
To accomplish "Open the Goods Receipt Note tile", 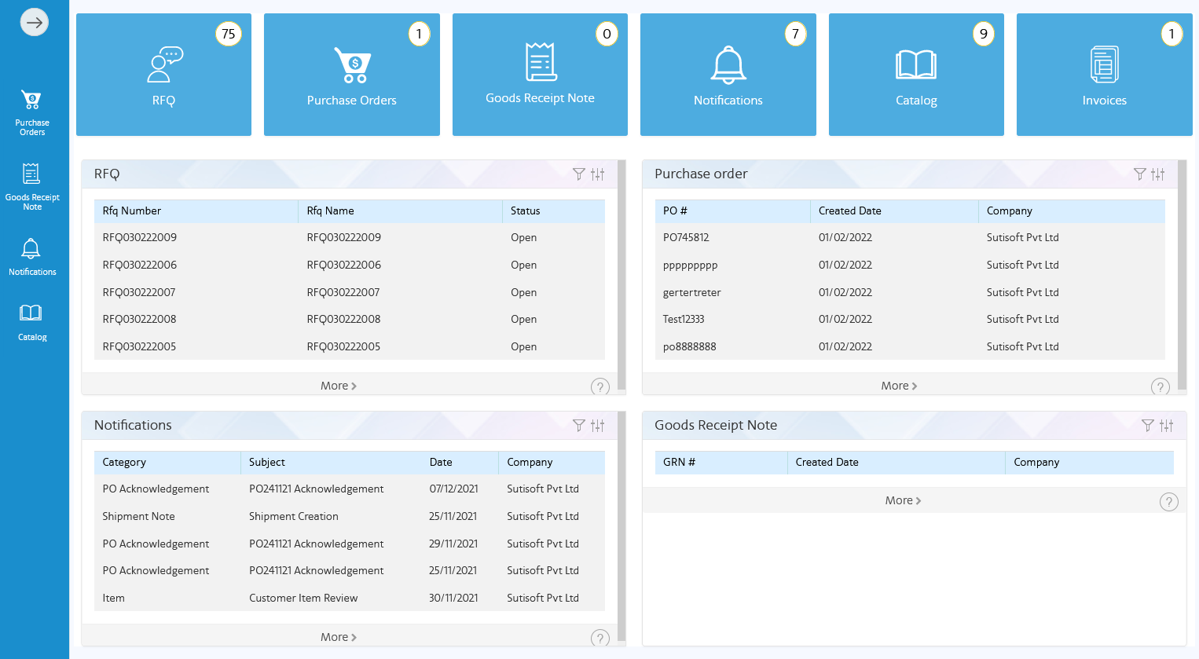I will (540, 75).
